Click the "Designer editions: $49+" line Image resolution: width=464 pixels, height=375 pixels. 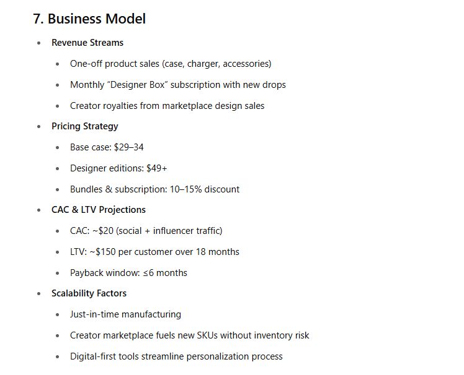[118, 168]
